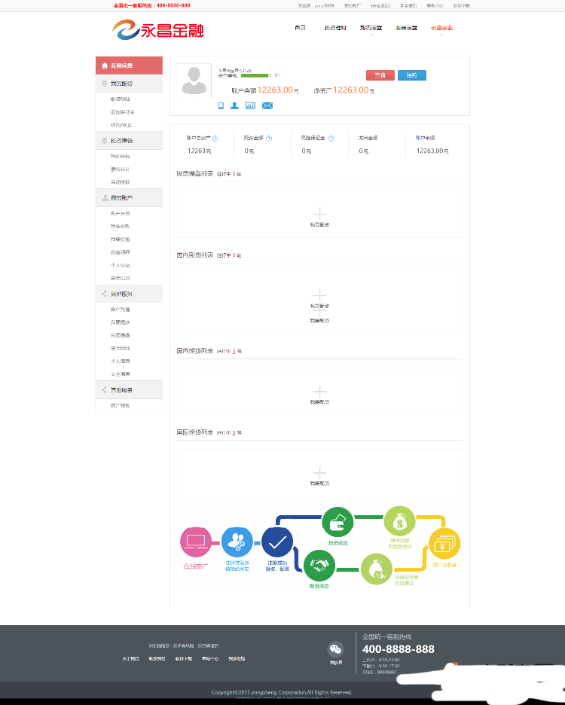The width and height of the screenshot is (565, 705).
Task: Open 追加保证金 in the sidebar
Action: pyautogui.click(x=122, y=112)
